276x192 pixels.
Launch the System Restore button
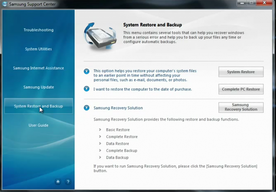pyautogui.click(x=241, y=72)
